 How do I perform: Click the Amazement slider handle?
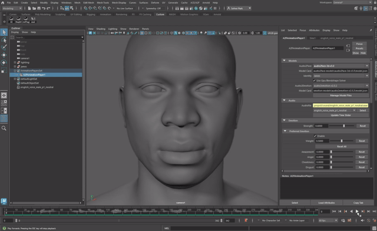[x=331, y=152]
